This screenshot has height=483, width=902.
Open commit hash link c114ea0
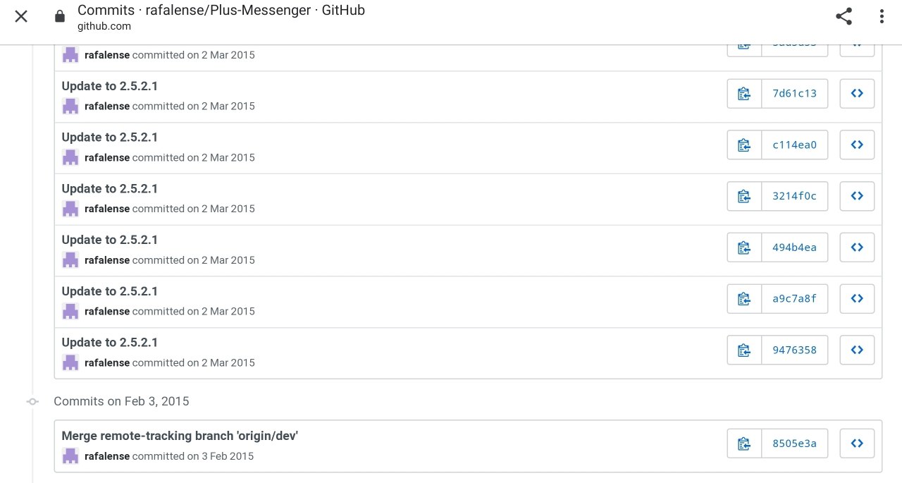click(795, 145)
